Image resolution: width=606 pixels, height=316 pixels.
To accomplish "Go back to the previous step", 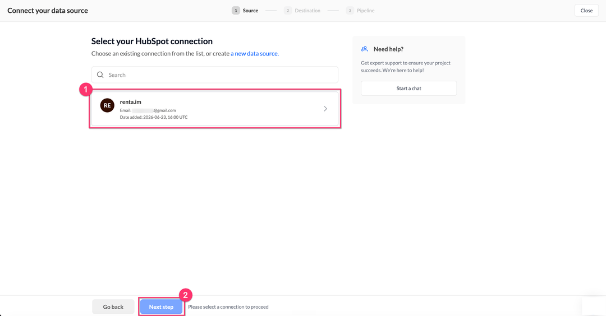I will [x=113, y=306].
